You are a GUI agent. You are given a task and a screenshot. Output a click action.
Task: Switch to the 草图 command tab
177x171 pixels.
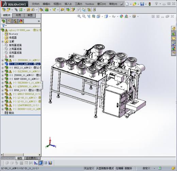30,15
